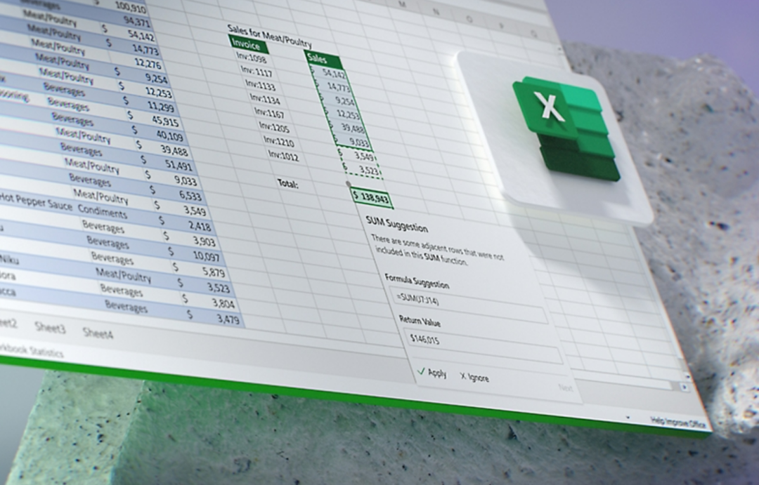Select the total cell showing $138,943
Screen dimensions: 759x485
point(371,198)
